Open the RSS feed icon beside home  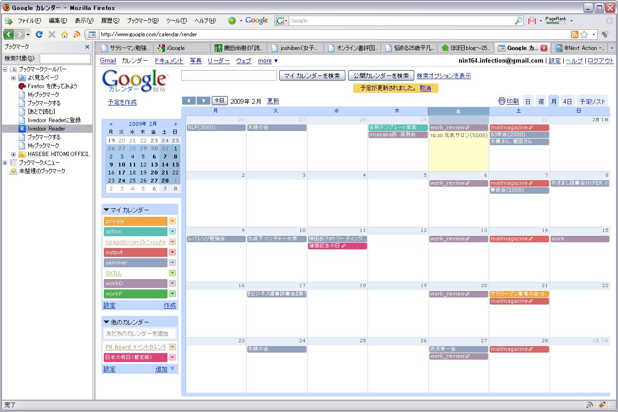[76, 34]
